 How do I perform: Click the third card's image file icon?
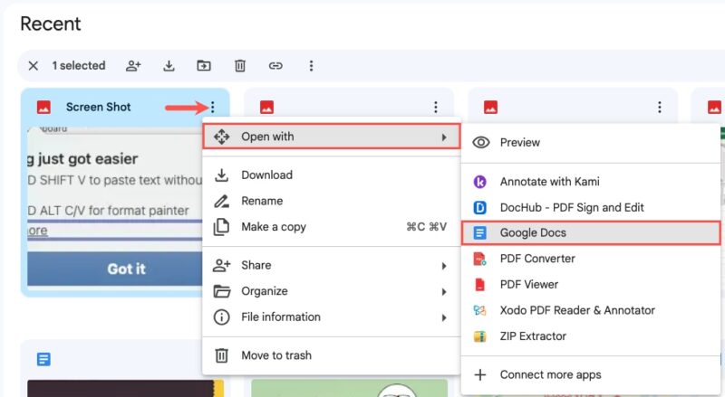pyautogui.click(x=490, y=107)
